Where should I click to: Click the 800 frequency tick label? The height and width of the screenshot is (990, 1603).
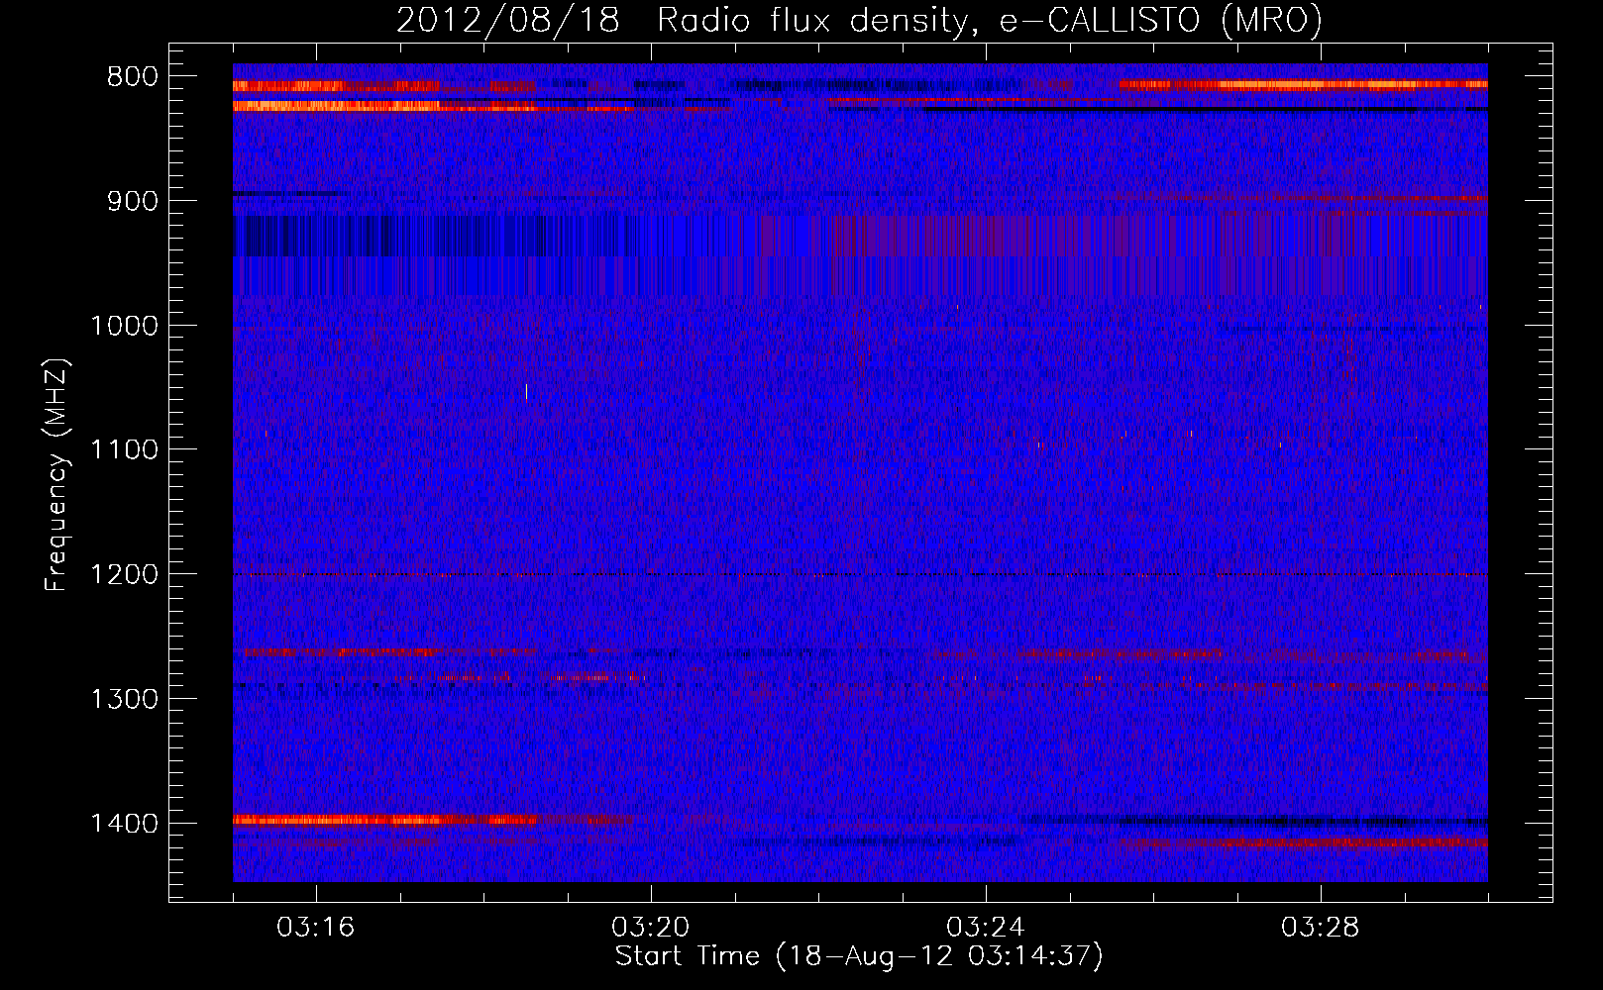133,77
